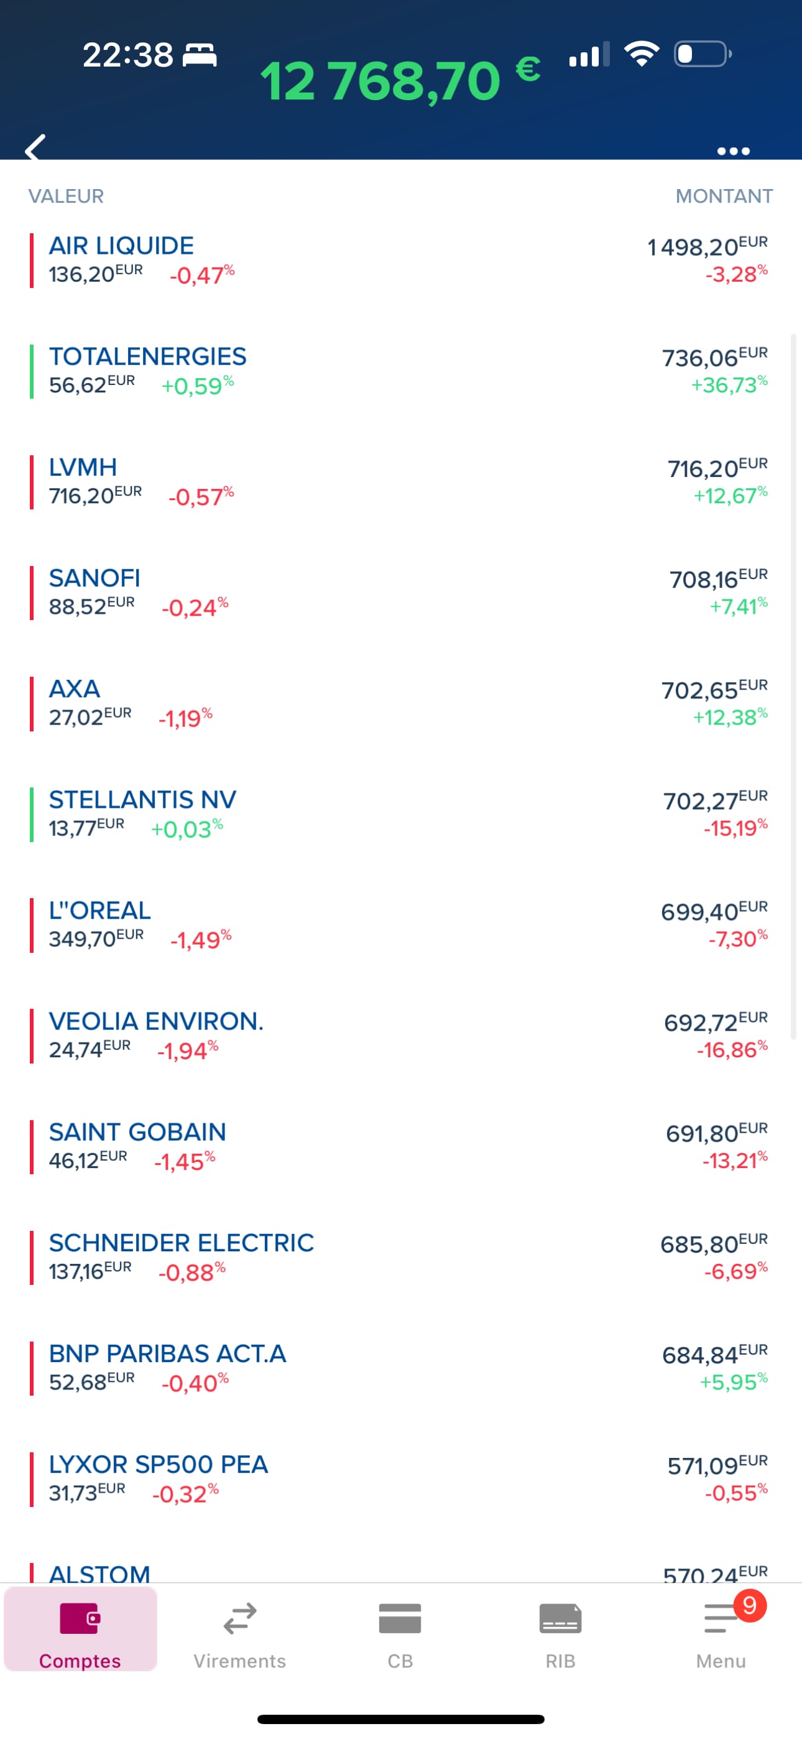Tap the MONTANT column header
802x1739 pixels.
click(x=724, y=197)
